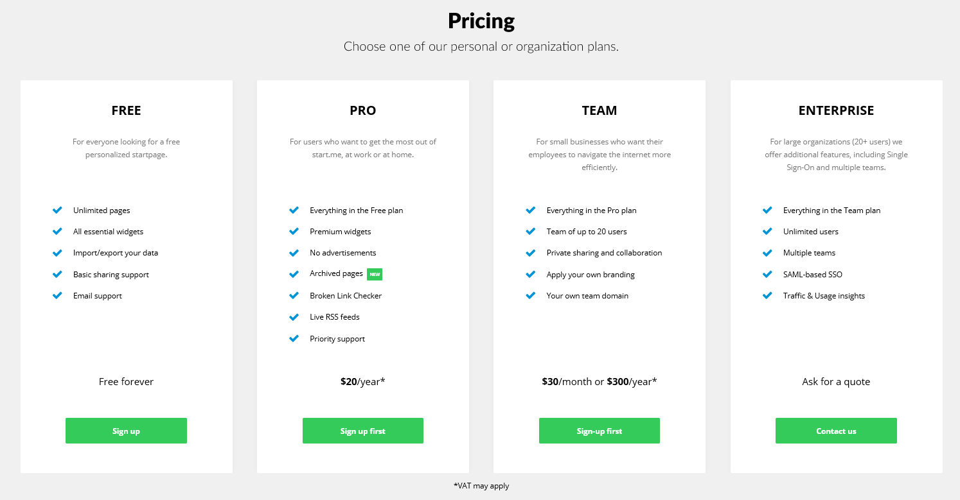Click the checkmark beside Traffic & Usage insights

(767, 295)
